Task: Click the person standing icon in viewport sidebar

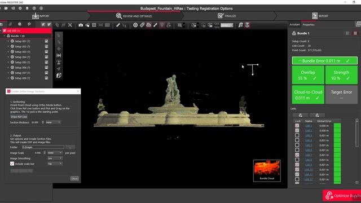Action: coord(59,62)
